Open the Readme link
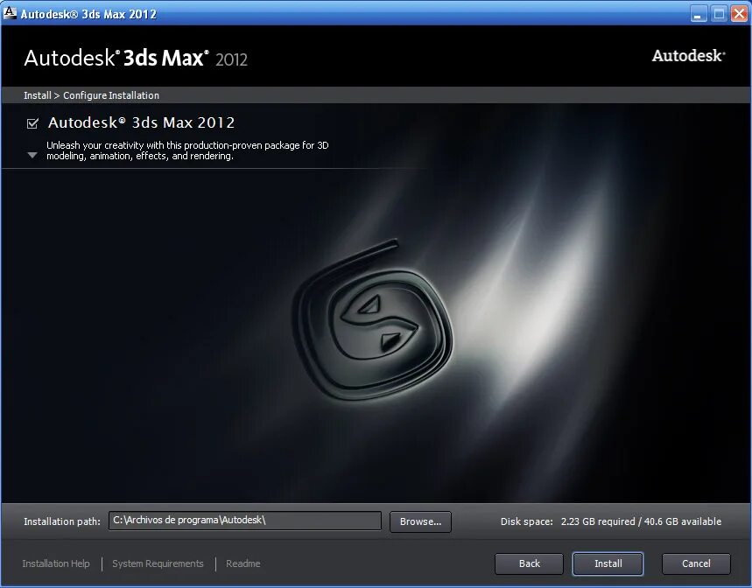 [243, 563]
